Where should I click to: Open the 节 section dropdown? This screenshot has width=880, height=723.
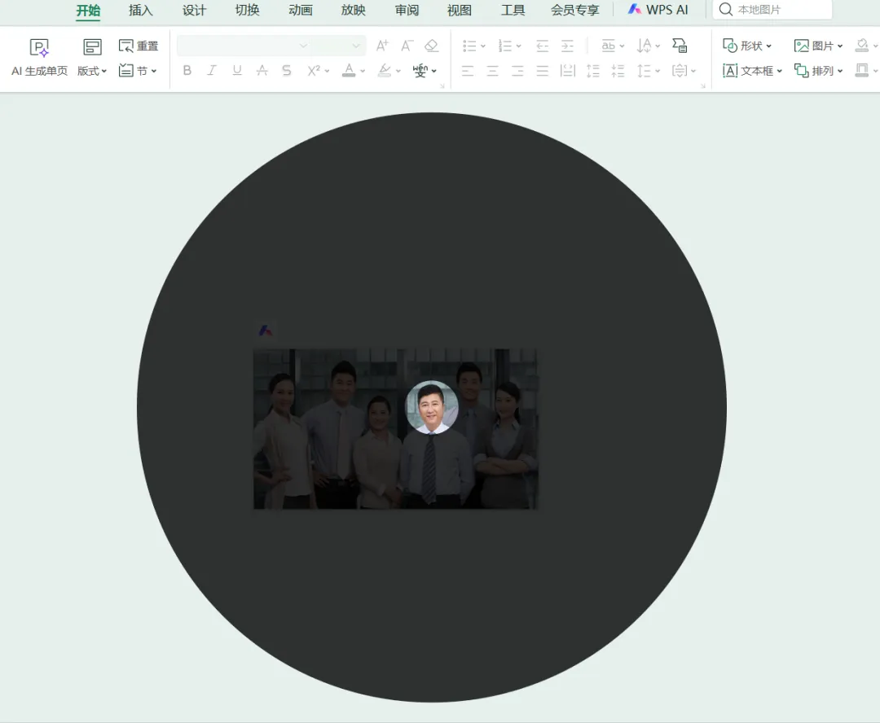coord(138,71)
